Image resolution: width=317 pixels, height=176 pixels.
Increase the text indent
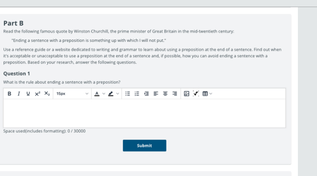tap(146, 93)
